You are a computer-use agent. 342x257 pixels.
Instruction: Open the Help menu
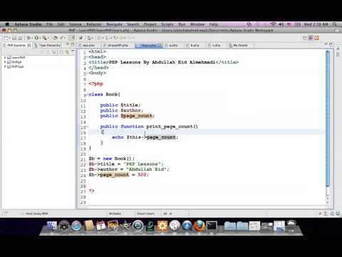click(213, 24)
